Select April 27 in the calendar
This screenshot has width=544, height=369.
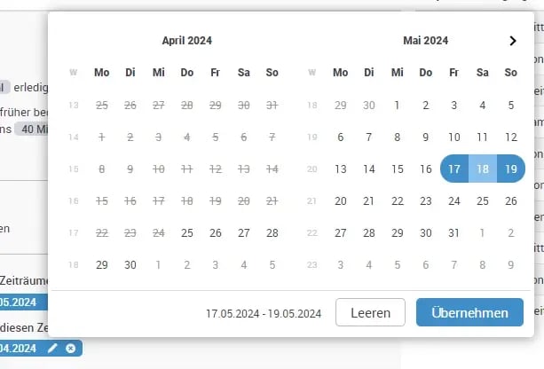244,232
